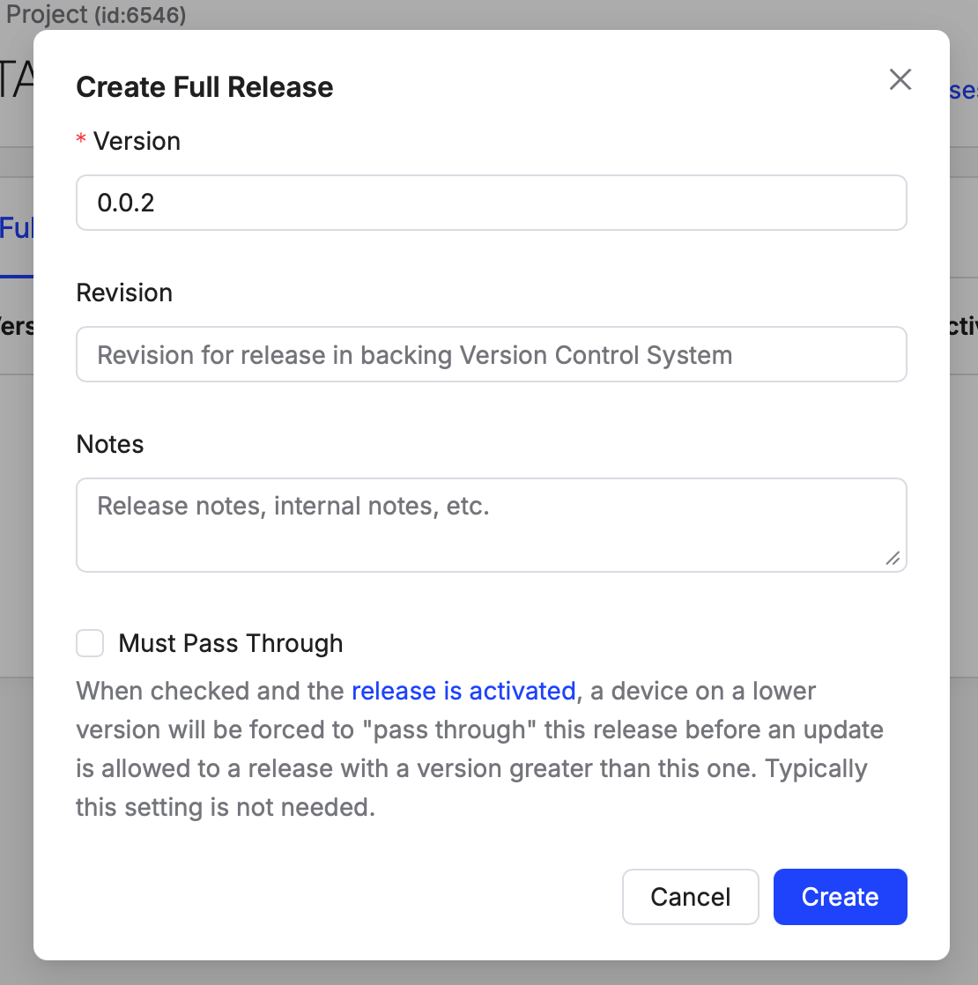978x985 pixels.
Task: Click the Revision field label
Action: coord(124,293)
